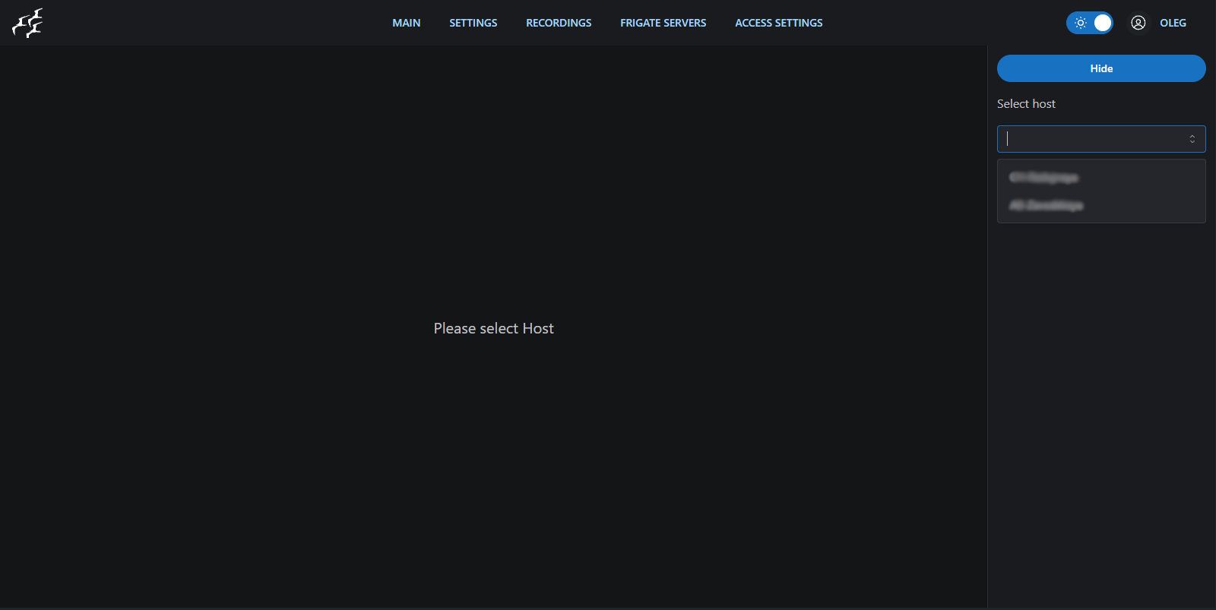Screen dimensions: 1216x610
Task: Click the text cursor inside host field
Action: point(1008,139)
